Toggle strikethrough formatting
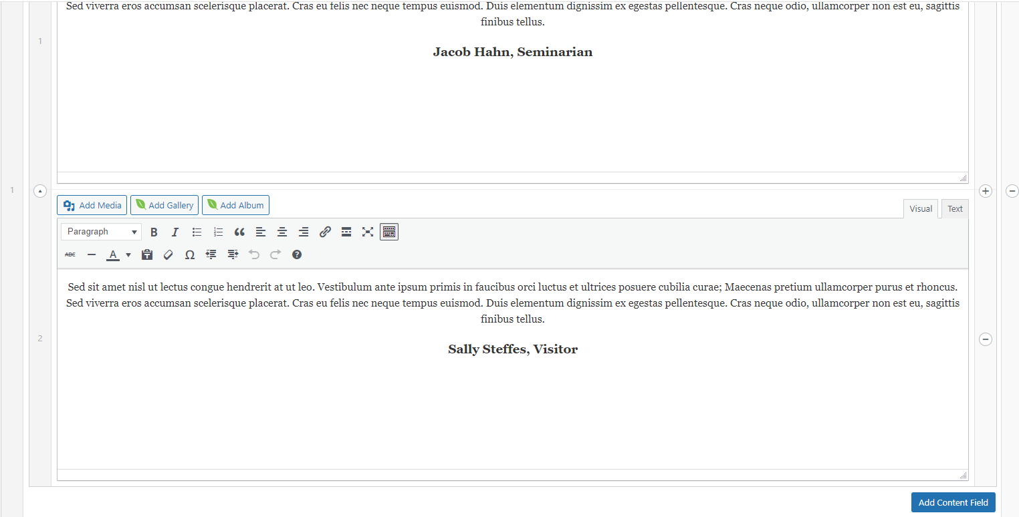The height and width of the screenshot is (517, 1019). coord(70,254)
